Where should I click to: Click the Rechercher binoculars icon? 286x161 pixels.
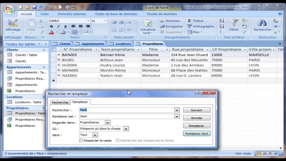pos(262,23)
